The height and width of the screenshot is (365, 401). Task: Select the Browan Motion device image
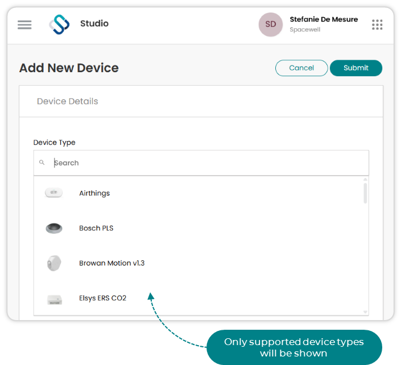click(x=54, y=263)
